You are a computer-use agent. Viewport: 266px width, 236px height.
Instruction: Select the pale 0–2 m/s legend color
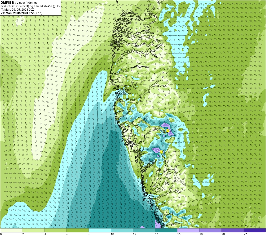(x=11, y=230)
